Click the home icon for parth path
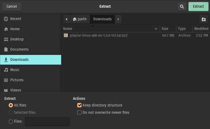Image resolution: width=210 pixels, height=129 pixels. [75, 19]
